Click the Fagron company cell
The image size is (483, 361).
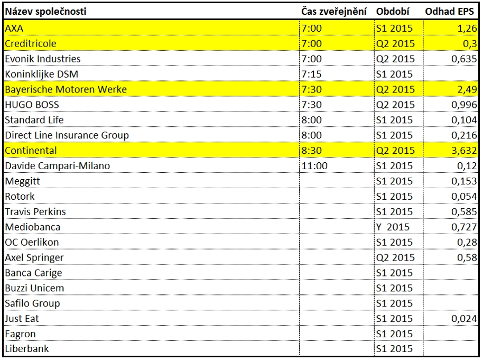click(152, 334)
